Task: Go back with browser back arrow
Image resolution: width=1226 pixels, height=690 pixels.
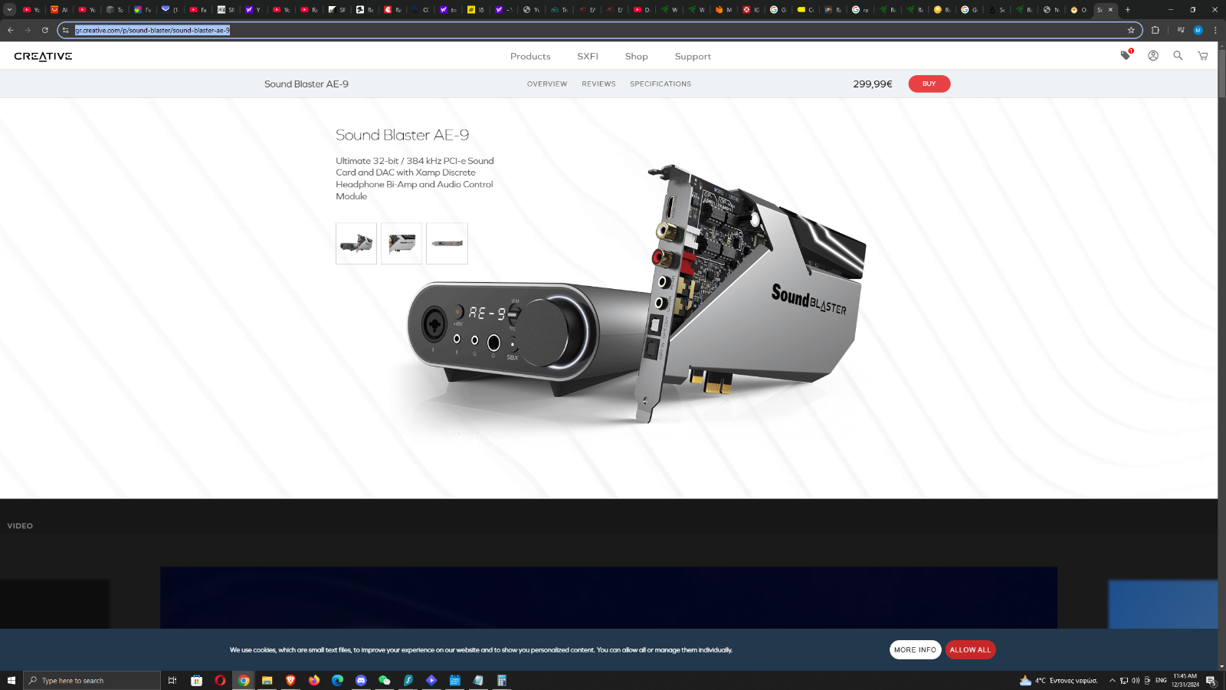Action: tap(11, 30)
